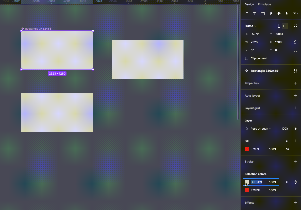Click the constrain proportions lock icon

point(295,42)
